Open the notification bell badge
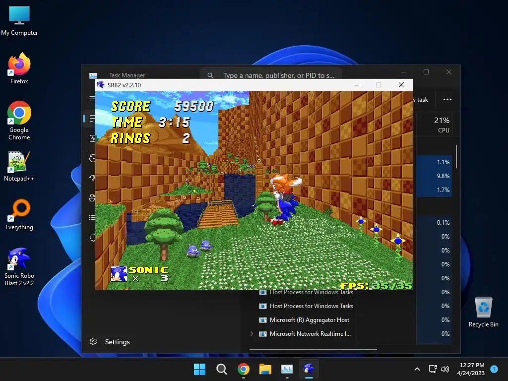Image resolution: width=508 pixels, height=381 pixels. tap(494, 369)
